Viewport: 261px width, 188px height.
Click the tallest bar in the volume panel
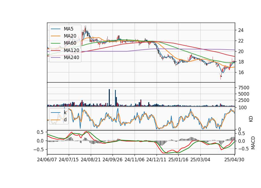(109, 98)
